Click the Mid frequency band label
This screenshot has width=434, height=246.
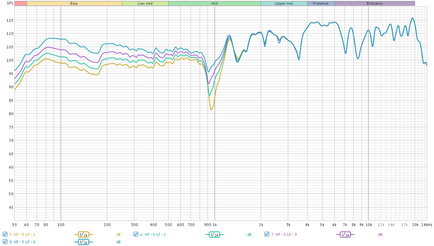[214, 3]
